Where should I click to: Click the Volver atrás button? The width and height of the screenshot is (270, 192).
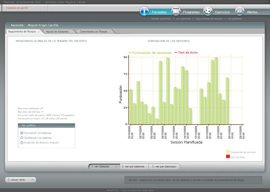click(21, 180)
